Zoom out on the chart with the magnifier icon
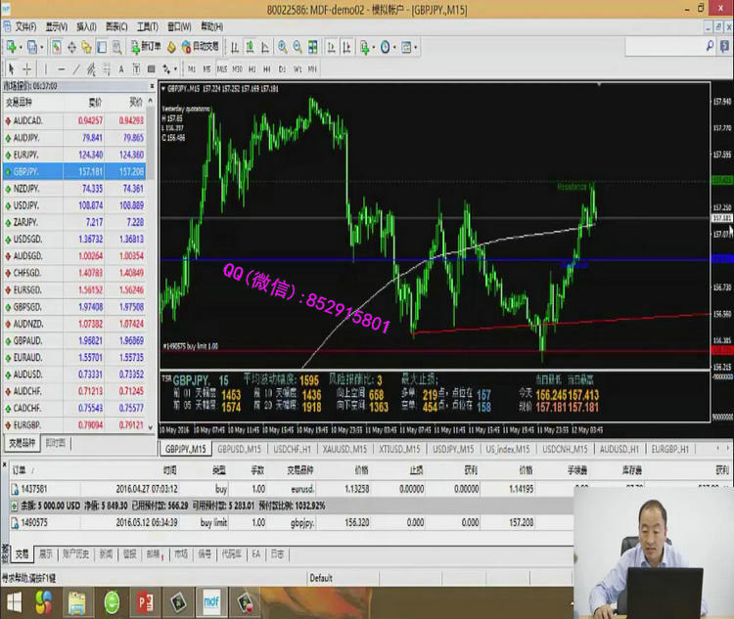The image size is (734, 619). (297, 46)
